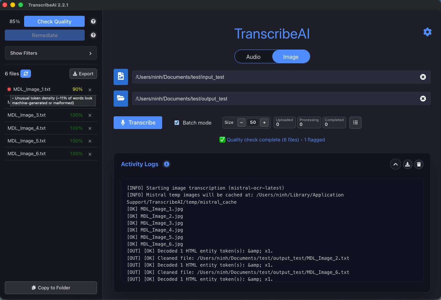Click the 90% score for MDL_Image_1.txt
The width and height of the screenshot is (441, 300).
(77, 89)
